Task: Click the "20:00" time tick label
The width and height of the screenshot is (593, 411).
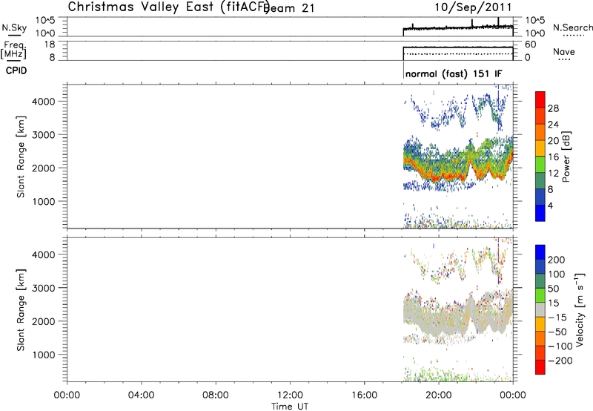Action: [x=439, y=395]
